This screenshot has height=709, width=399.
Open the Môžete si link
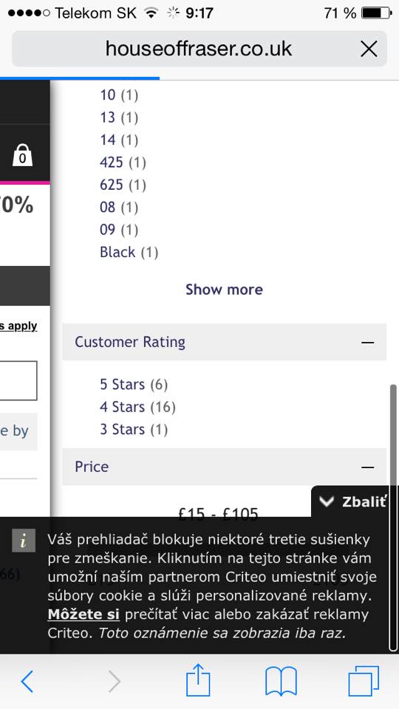click(83, 614)
